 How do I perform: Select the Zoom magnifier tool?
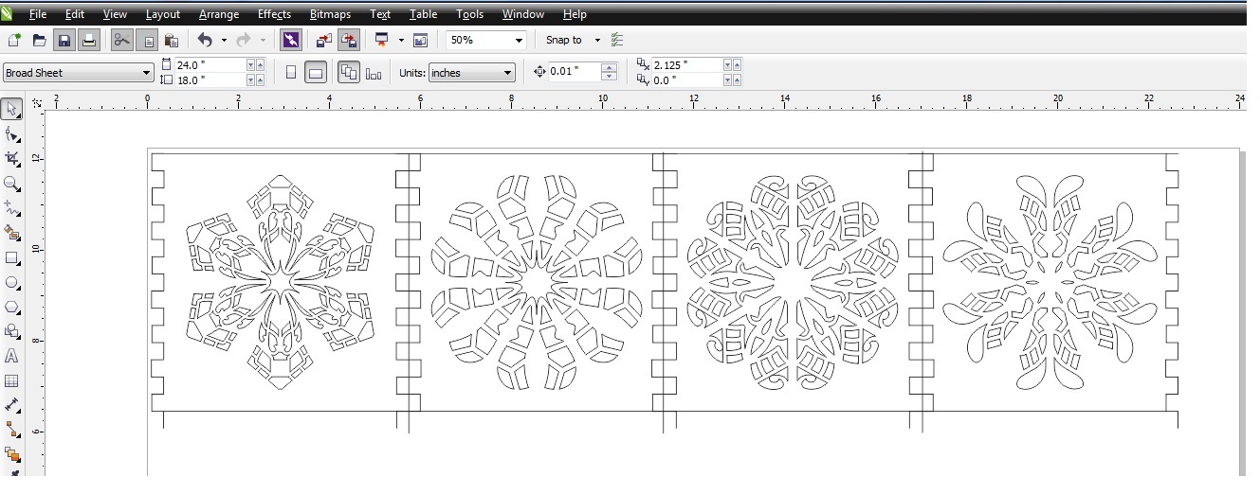pos(11,184)
